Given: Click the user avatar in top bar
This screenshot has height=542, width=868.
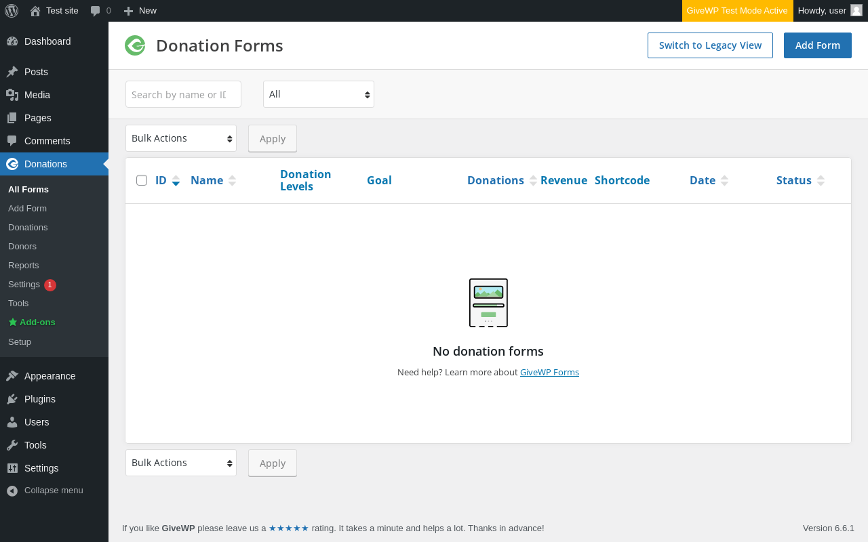Looking at the screenshot, I should click(856, 11).
